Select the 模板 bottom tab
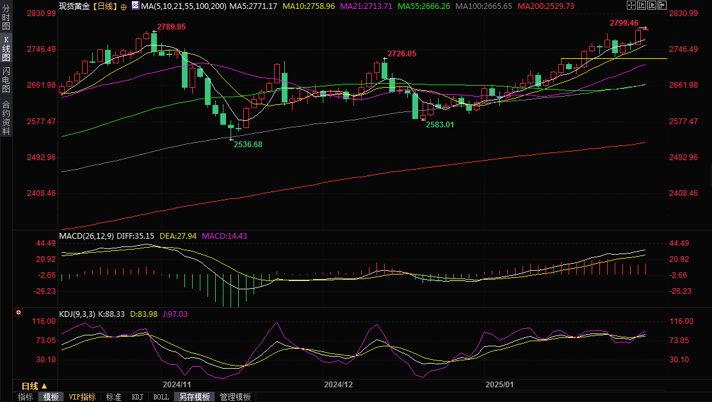Image resolution: width=712 pixels, height=402 pixels. 51,397
